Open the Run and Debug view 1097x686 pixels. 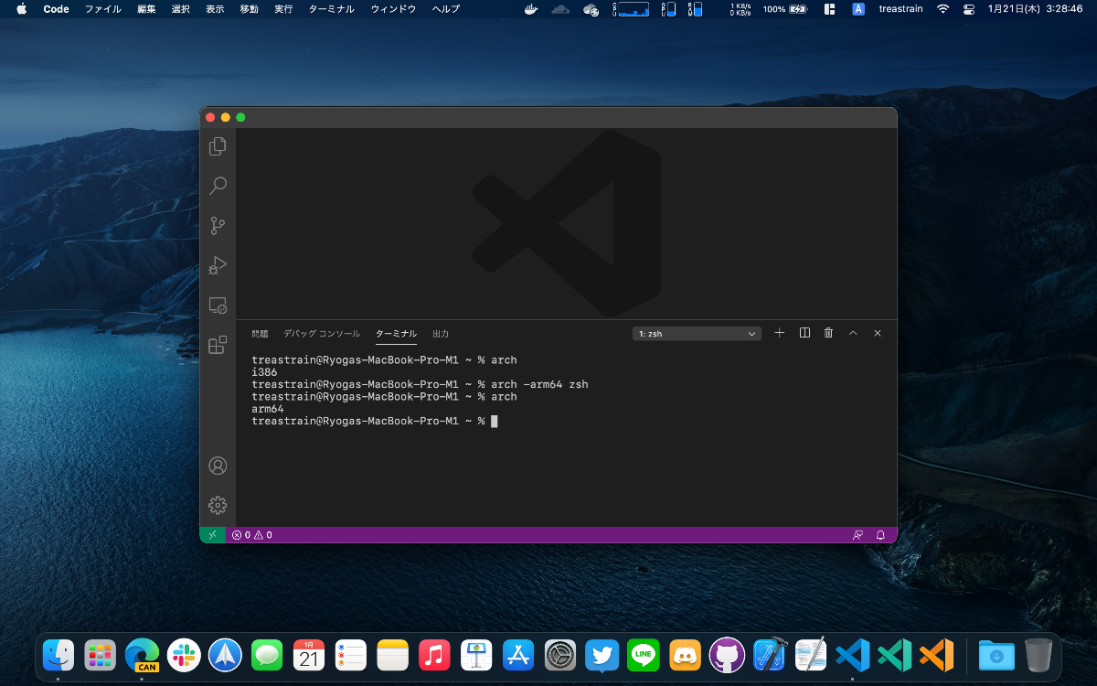pyautogui.click(x=218, y=265)
